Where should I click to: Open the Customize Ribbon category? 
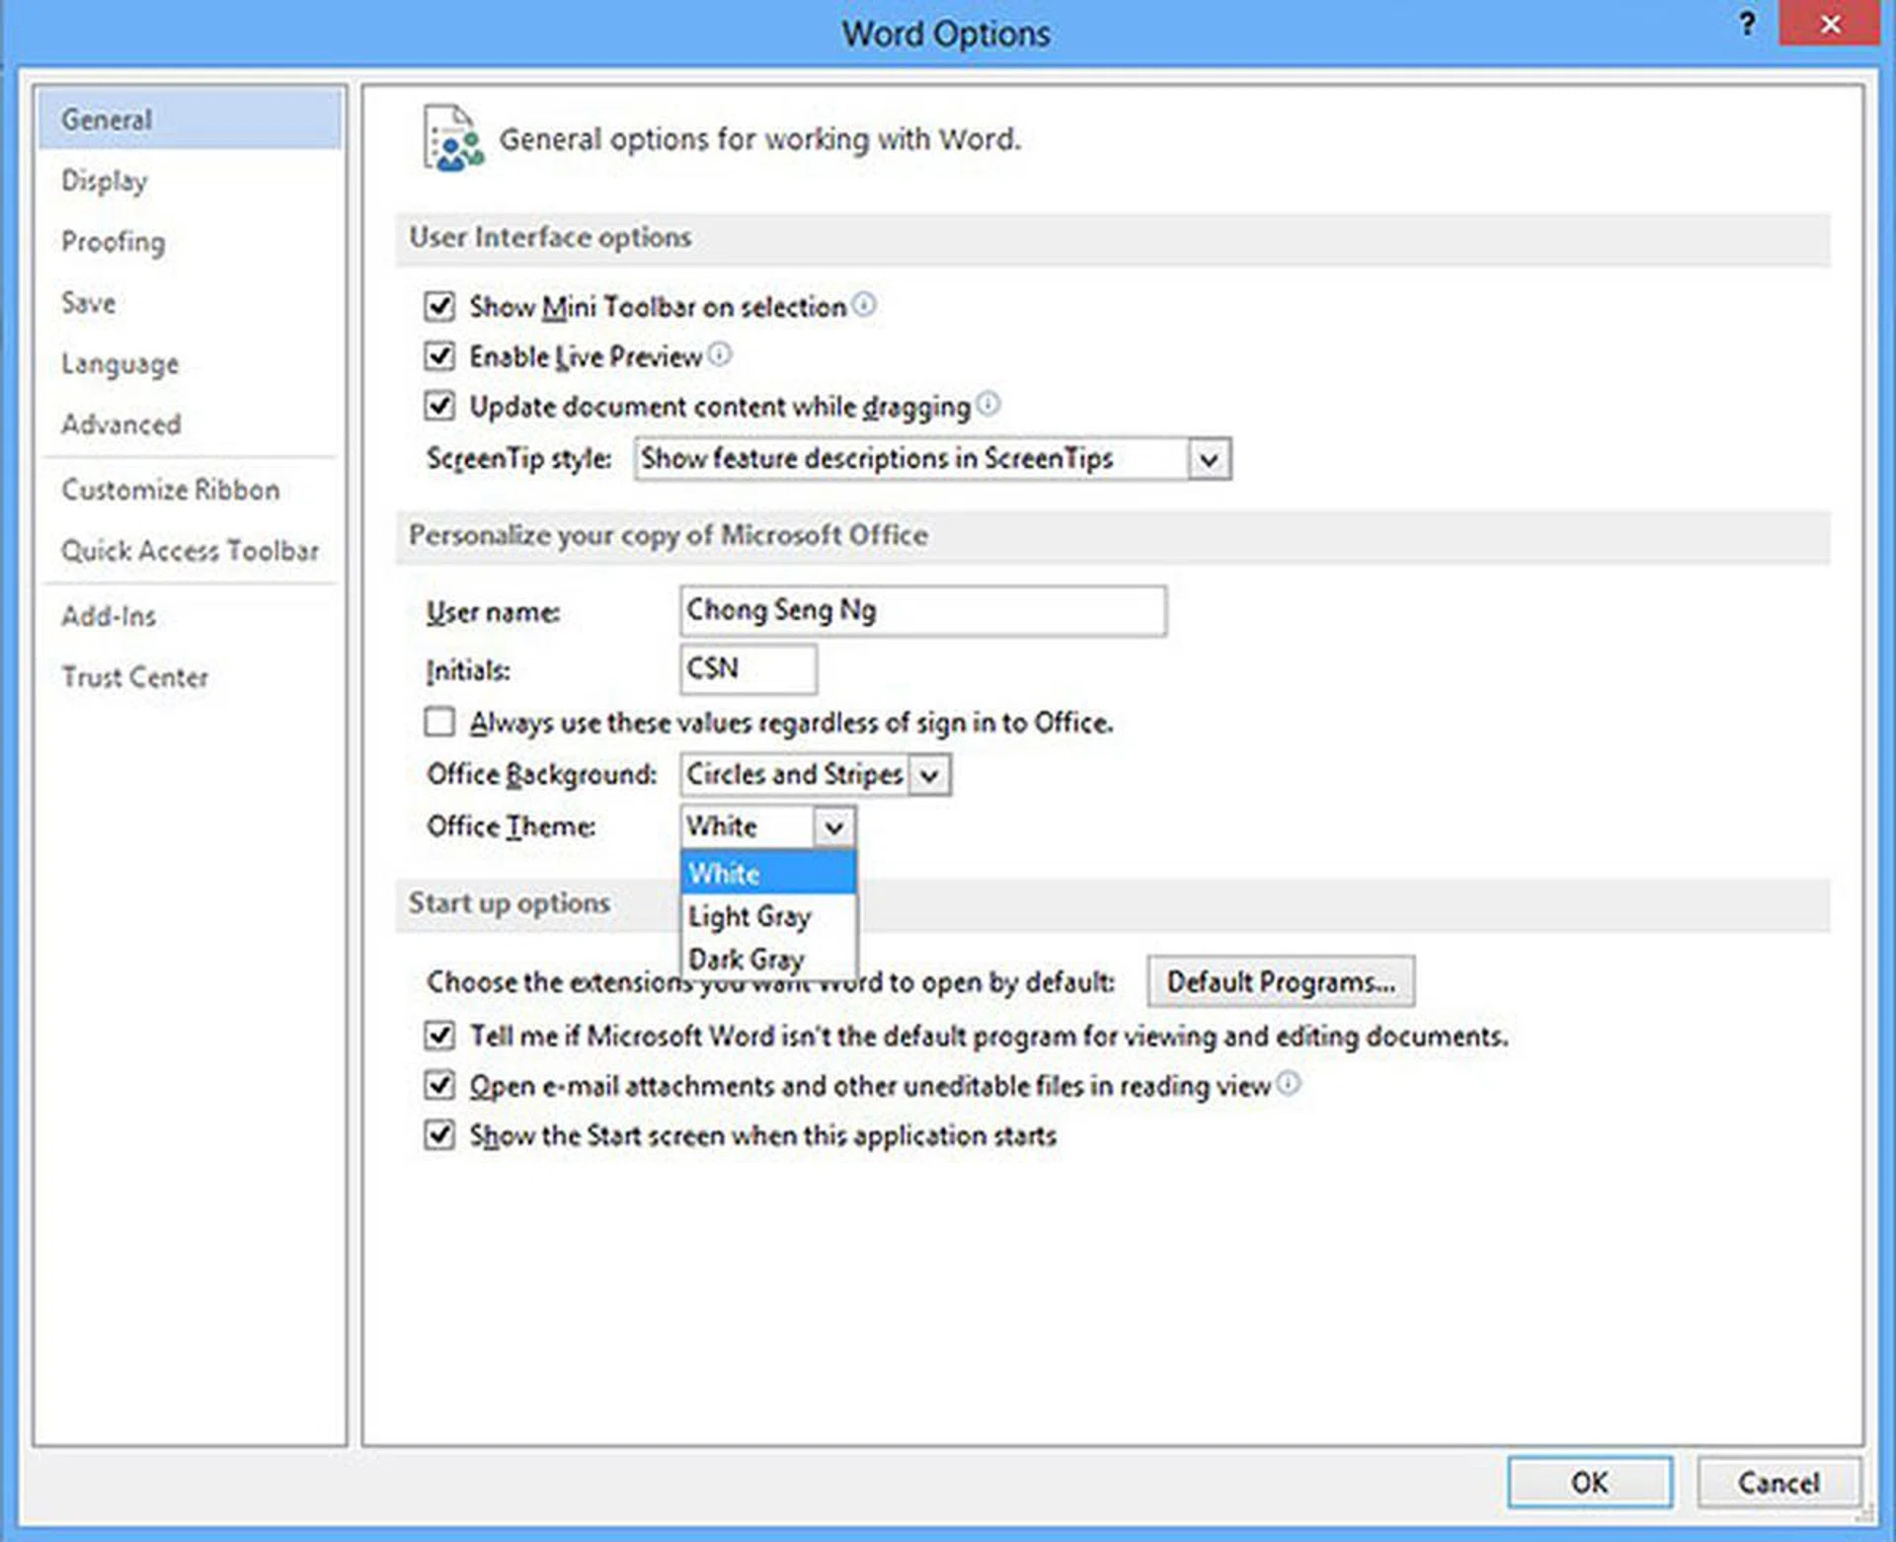[x=170, y=490]
